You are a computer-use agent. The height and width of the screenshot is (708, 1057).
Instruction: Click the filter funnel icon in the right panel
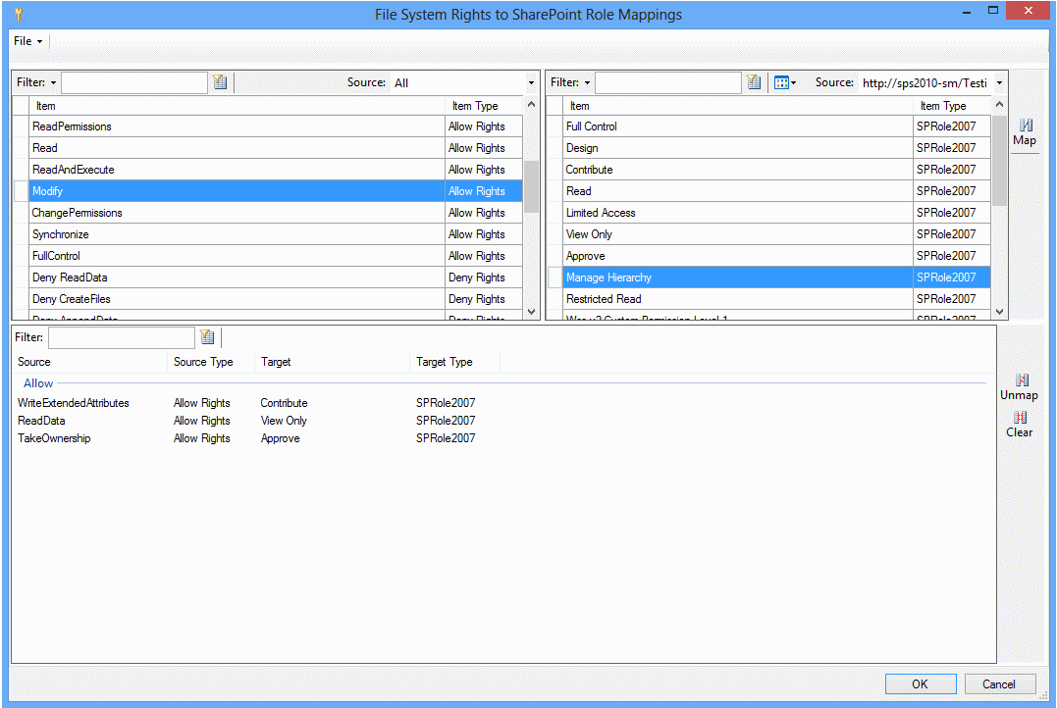754,82
